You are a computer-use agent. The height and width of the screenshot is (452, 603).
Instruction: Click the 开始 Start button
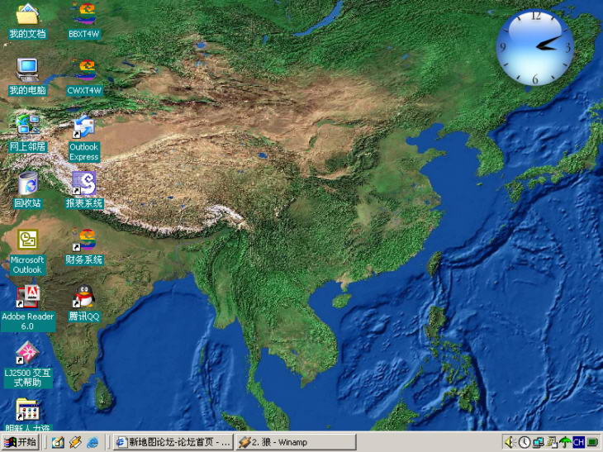click(22, 442)
